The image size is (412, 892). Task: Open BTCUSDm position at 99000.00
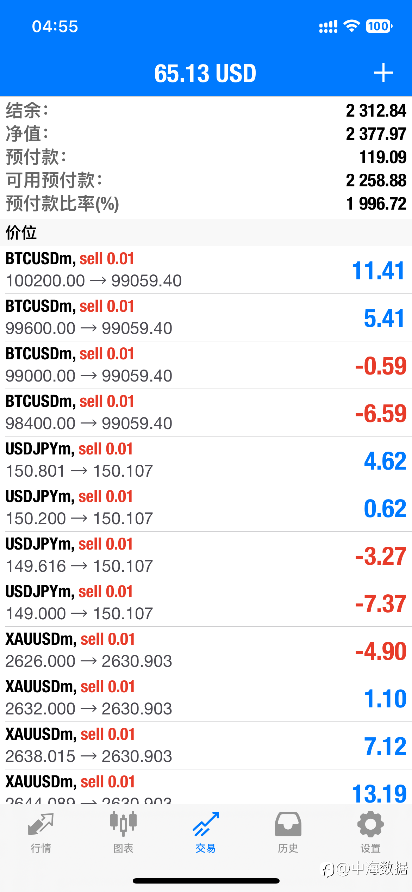[206, 365]
